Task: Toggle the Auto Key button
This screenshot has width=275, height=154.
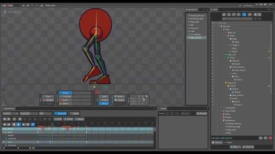Action: coord(61,114)
